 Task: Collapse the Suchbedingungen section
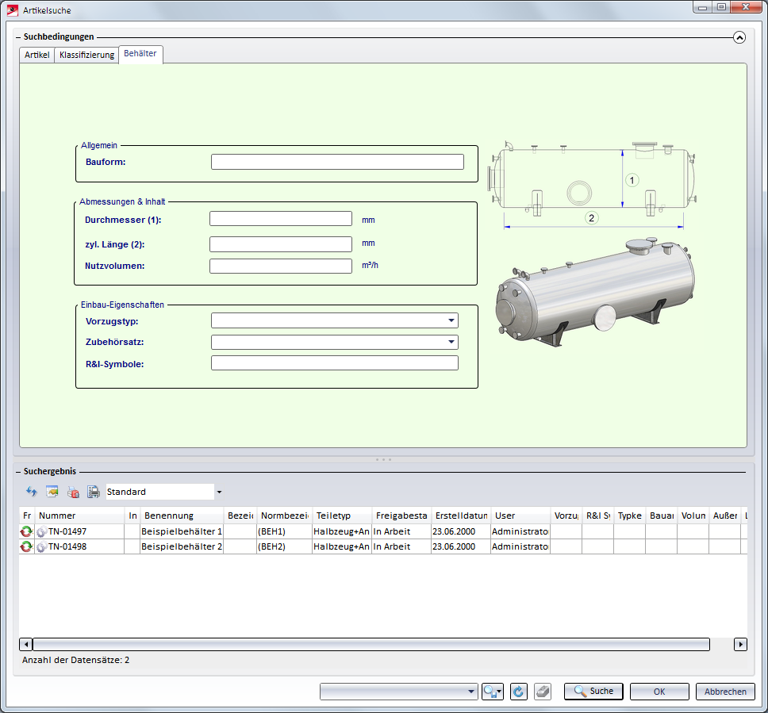(739, 36)
